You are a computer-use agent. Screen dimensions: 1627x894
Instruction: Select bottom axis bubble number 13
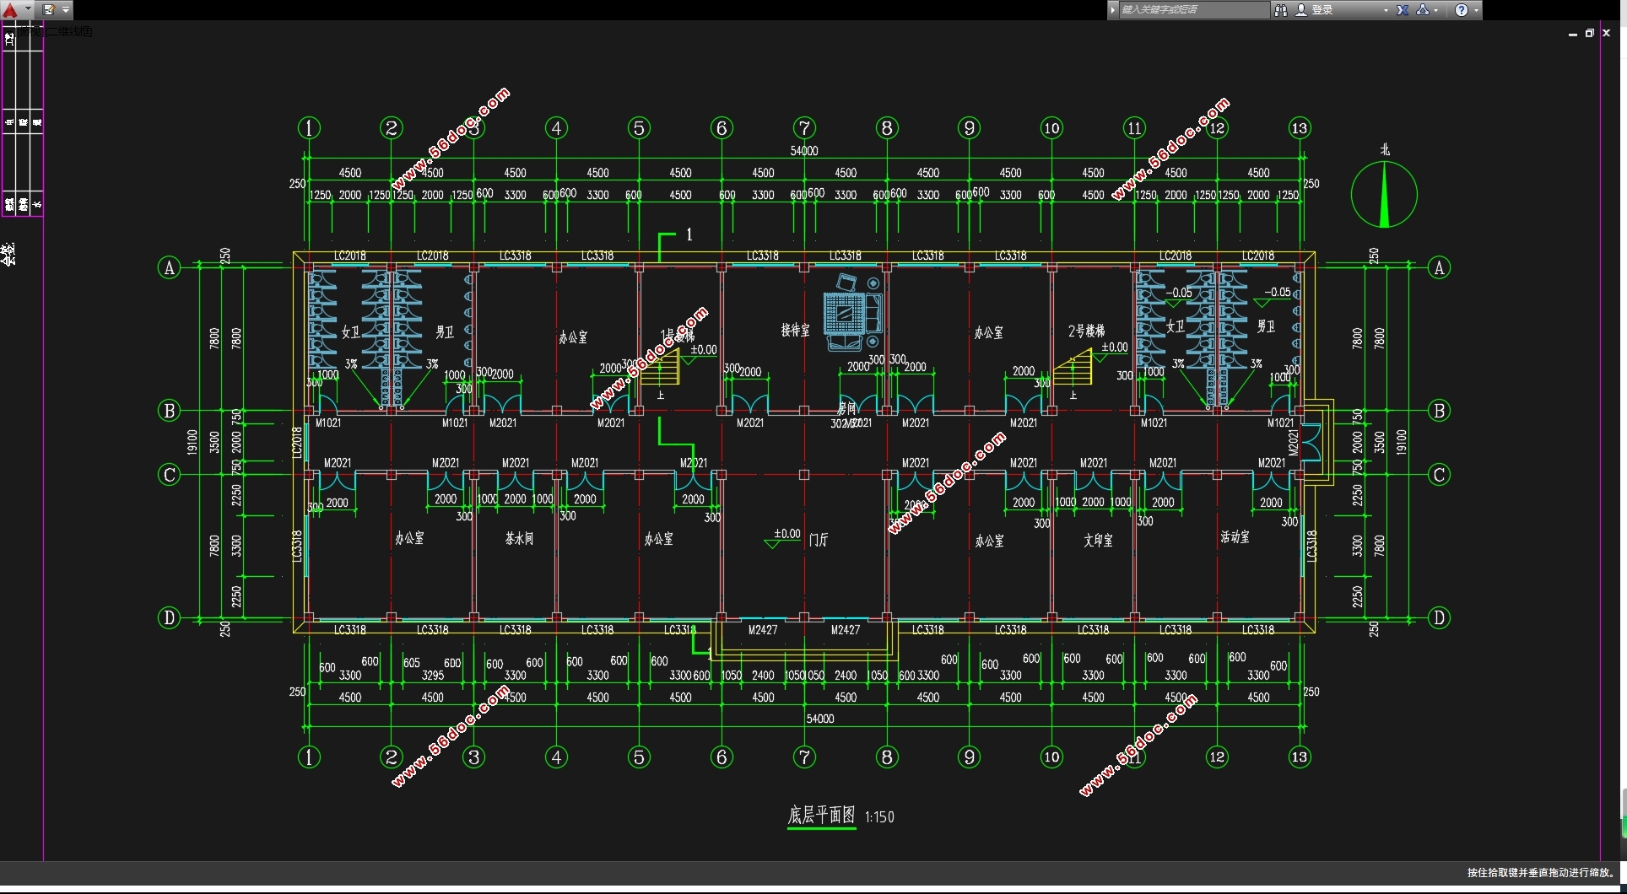(1299, 757)
